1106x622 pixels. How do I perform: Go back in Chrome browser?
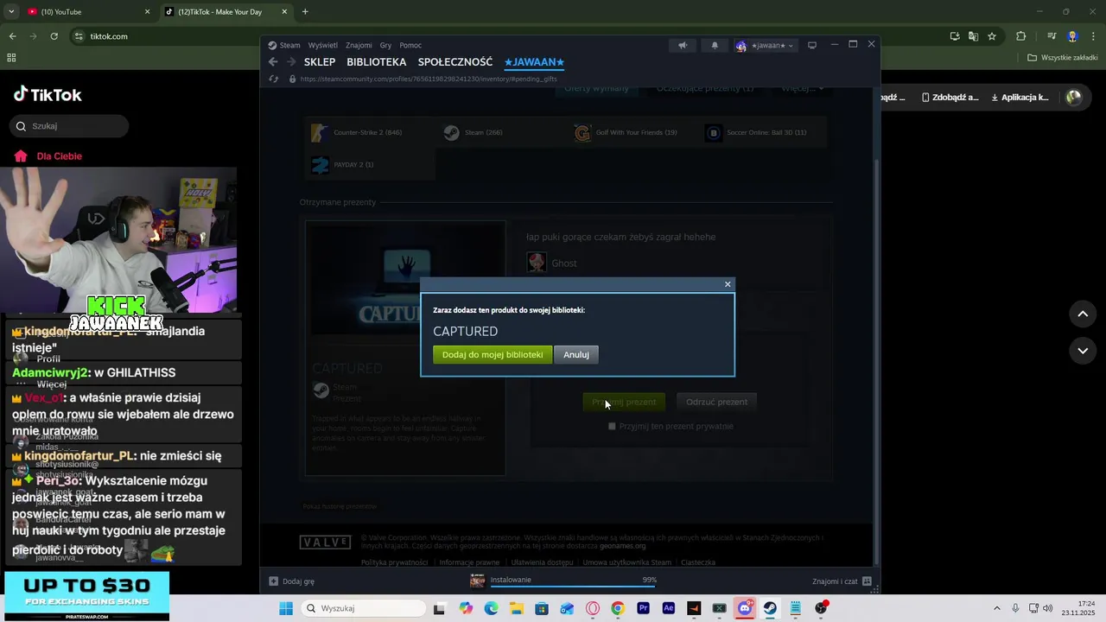(x=12, y=36)
